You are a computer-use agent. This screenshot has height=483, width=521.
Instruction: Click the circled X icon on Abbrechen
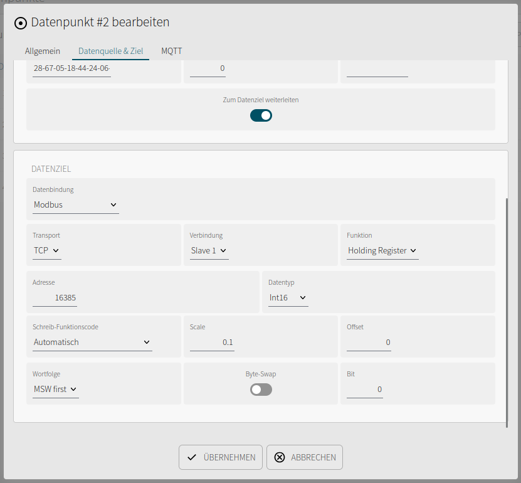(280, 457)
